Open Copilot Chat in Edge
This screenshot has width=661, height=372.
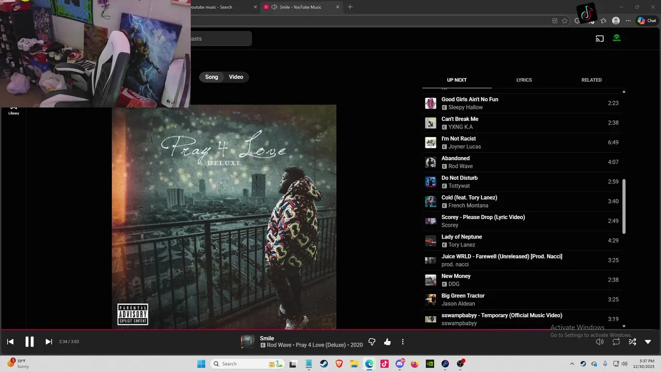tap(647, 21)
